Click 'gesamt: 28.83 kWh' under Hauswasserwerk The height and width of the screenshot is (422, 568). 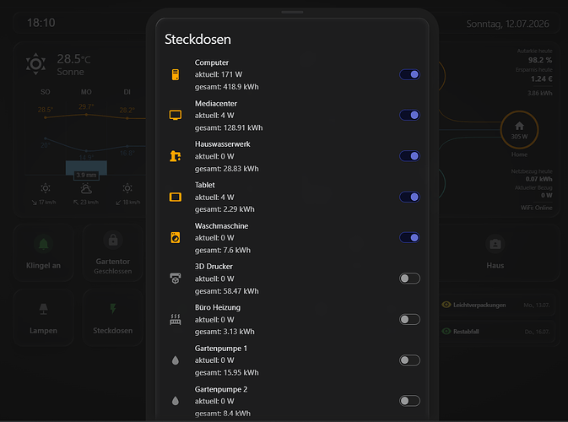[227, 169]
